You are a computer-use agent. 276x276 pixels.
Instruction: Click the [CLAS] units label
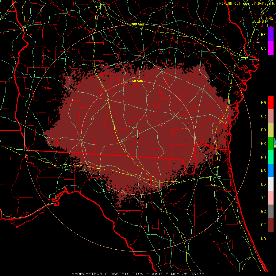(x=259, y=21)
